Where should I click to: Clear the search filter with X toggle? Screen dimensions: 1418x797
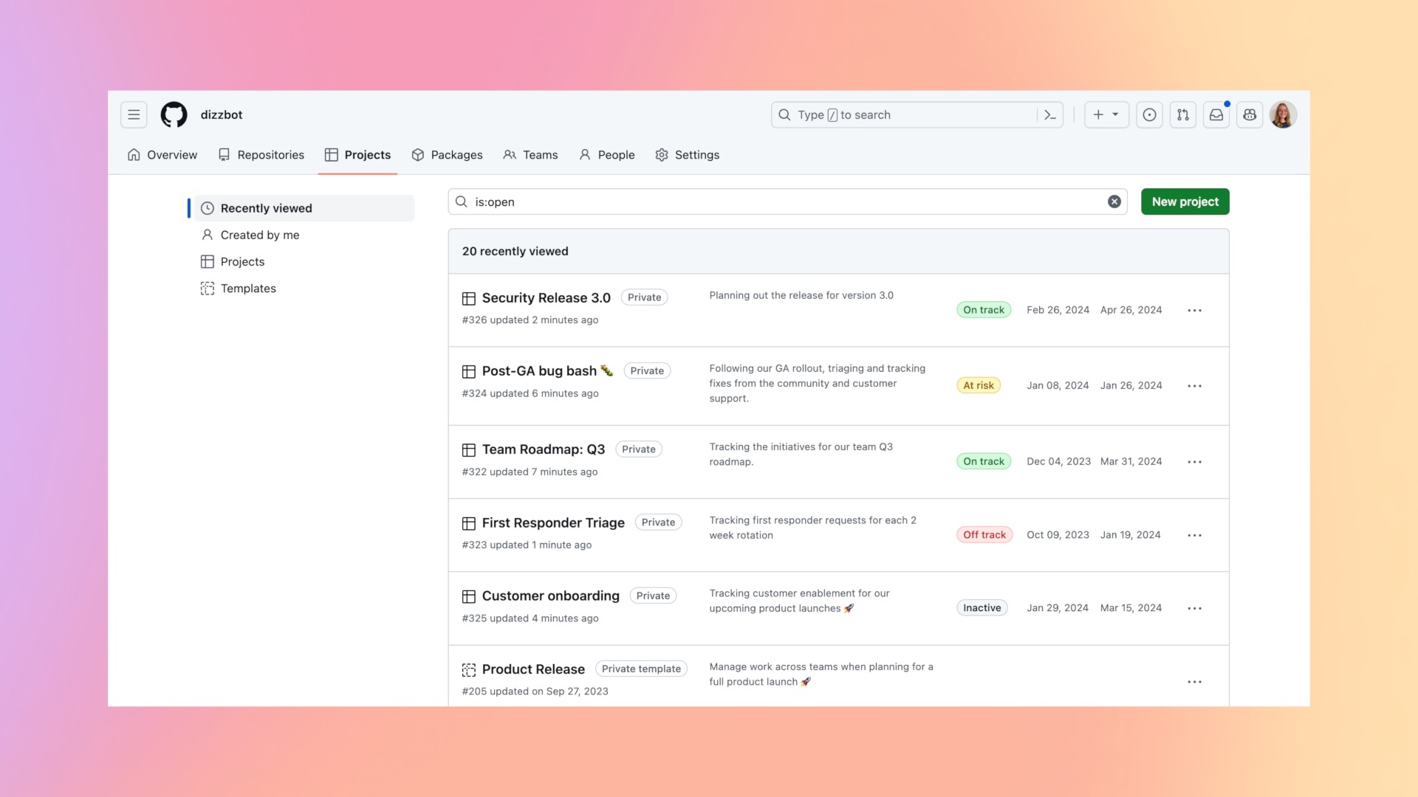[1114, 201]
